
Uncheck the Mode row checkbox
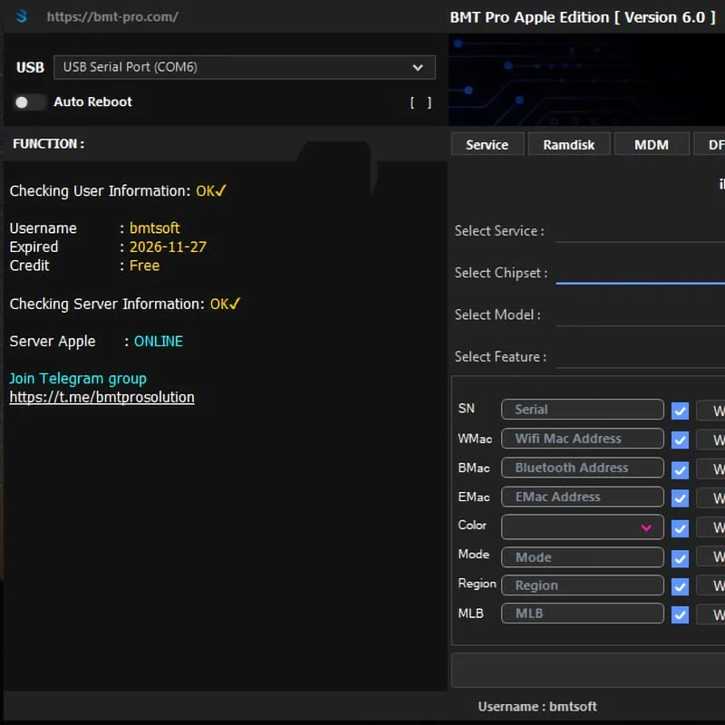tap(680, 558)
